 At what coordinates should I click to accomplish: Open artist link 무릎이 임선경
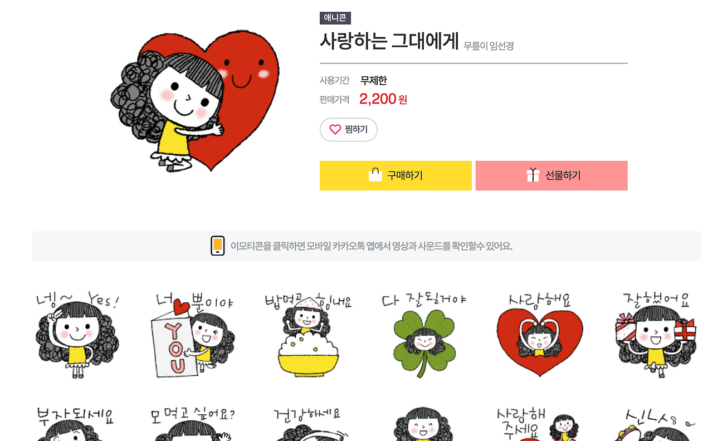click(x=489, y=46)
